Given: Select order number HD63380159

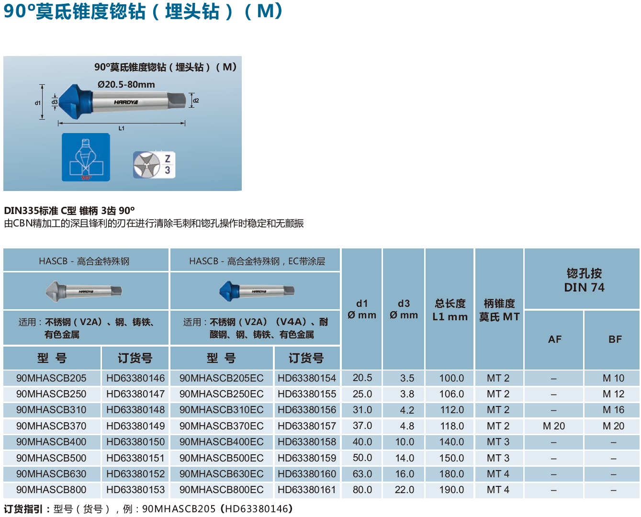Looking at the screenshot, I should [x=307, y=458].
